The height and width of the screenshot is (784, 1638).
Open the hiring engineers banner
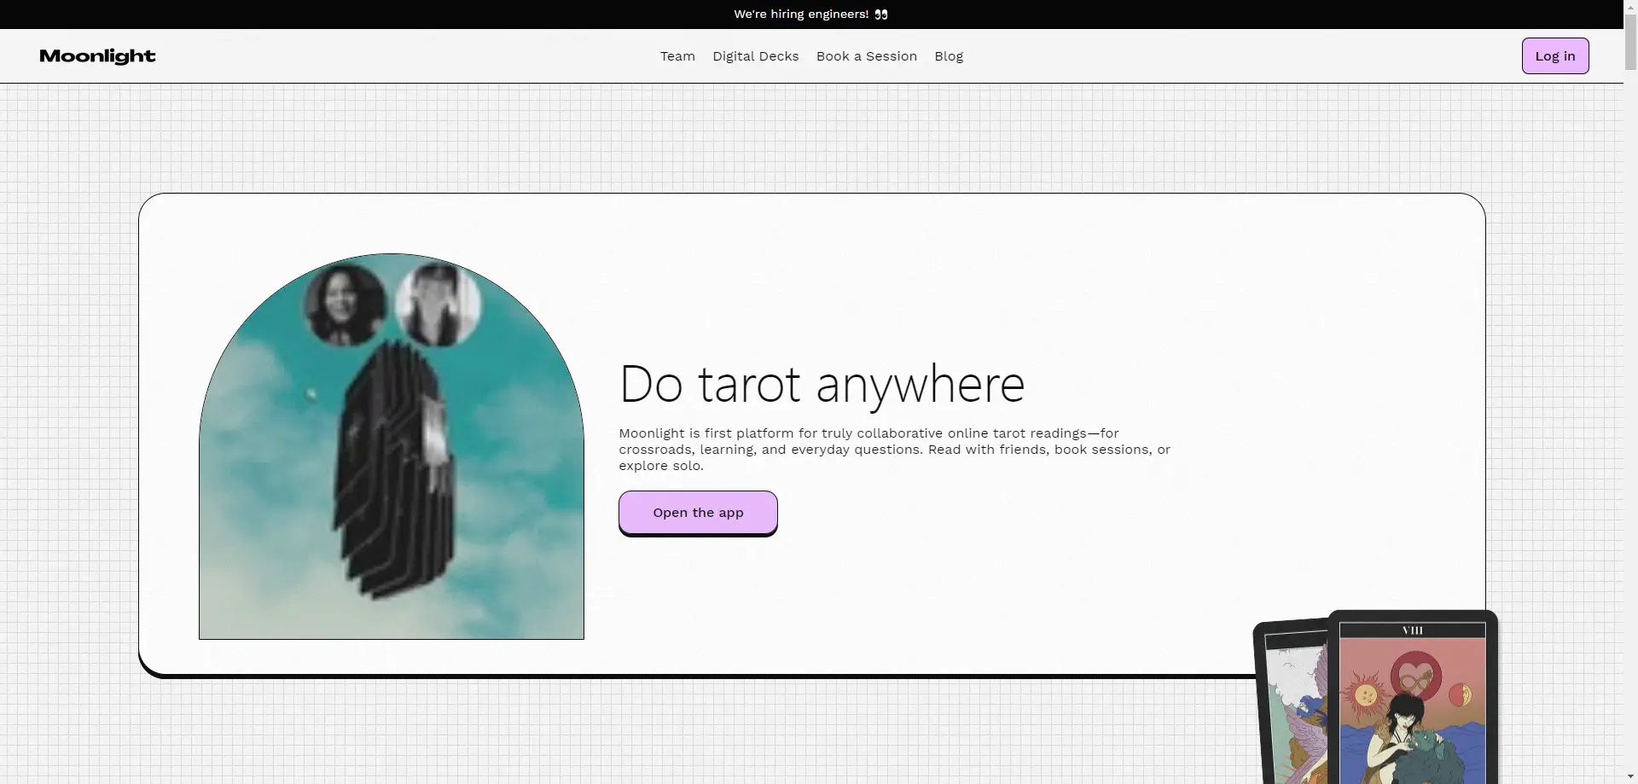[x=810, y=15]
